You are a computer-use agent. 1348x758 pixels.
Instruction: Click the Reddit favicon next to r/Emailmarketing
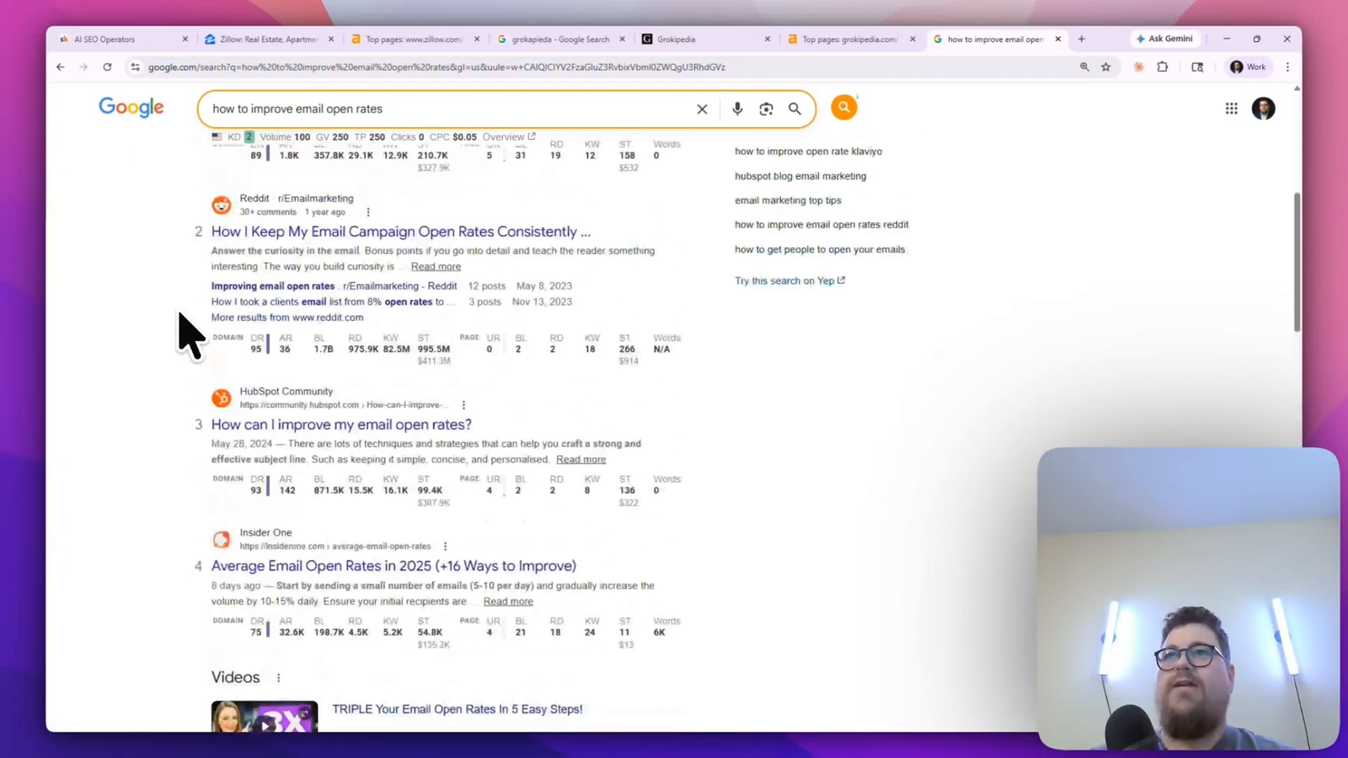221,204
